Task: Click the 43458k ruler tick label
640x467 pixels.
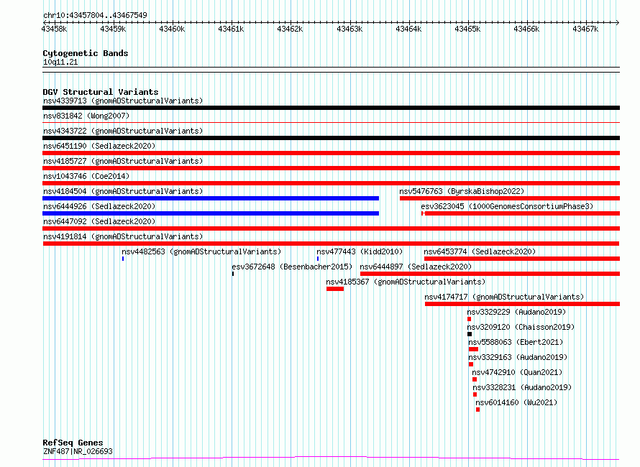Action: 54,29
